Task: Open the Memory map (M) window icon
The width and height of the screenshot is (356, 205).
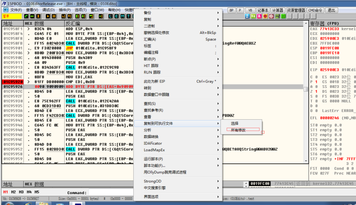Action: 122,16
